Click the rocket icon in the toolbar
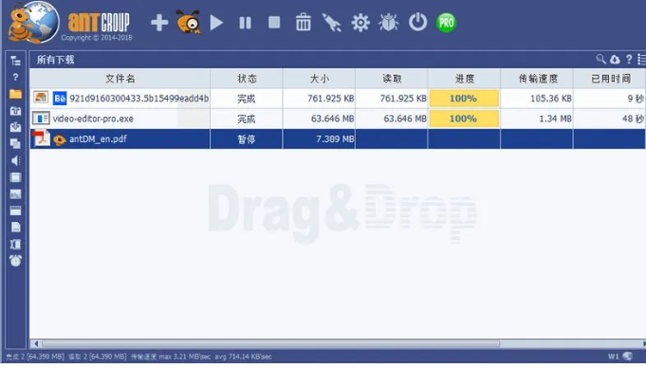 332,23
